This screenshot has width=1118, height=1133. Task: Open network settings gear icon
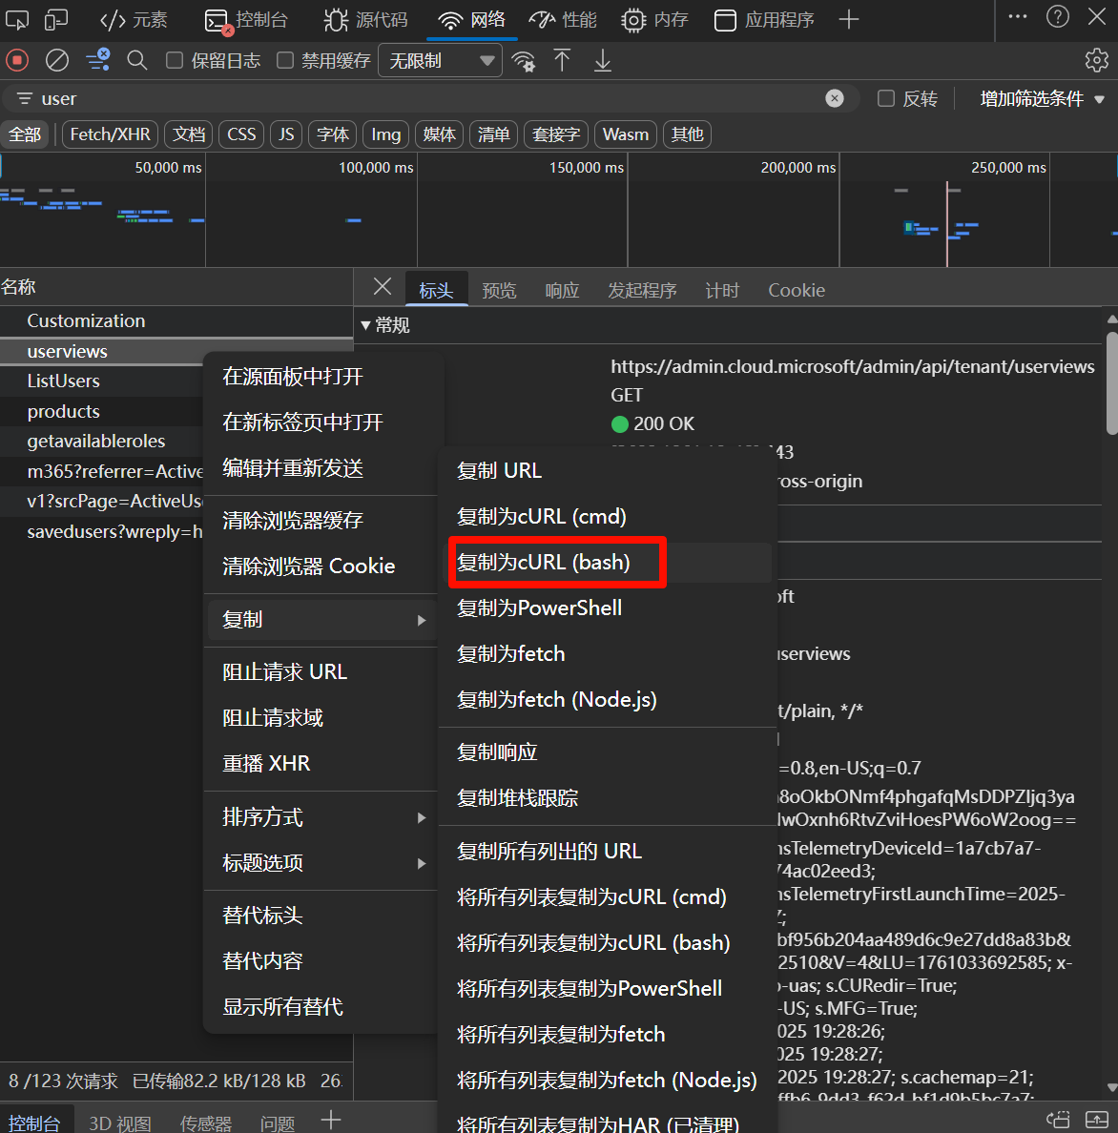[x=1096, y=61]
